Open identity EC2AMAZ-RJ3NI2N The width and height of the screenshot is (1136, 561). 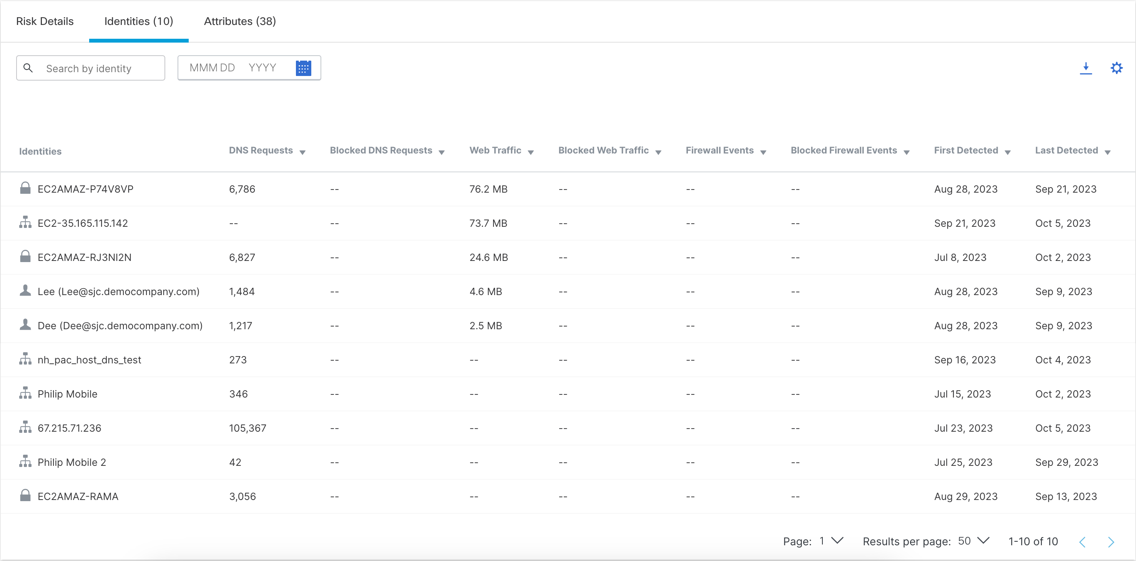coord(85,257)
